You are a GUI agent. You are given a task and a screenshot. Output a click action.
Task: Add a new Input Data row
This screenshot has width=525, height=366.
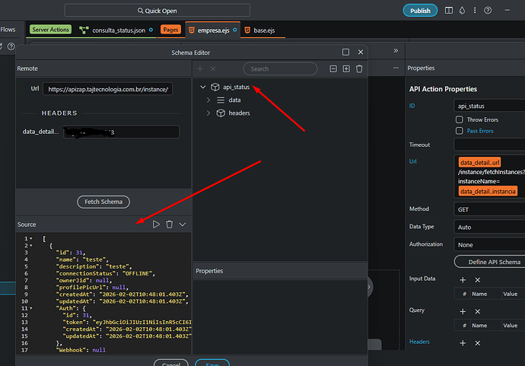tap(463, 280)
